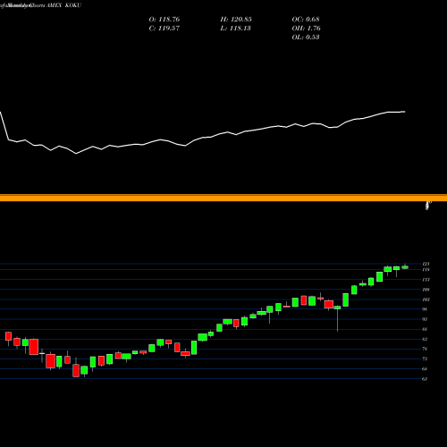Click the 'OL: 0.53' value
The width and height of the screenshot is (447, 447).
coord(306,38)
